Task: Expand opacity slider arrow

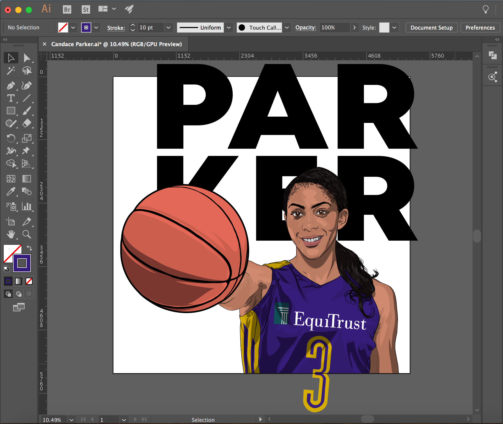Action: pos(354,28)
